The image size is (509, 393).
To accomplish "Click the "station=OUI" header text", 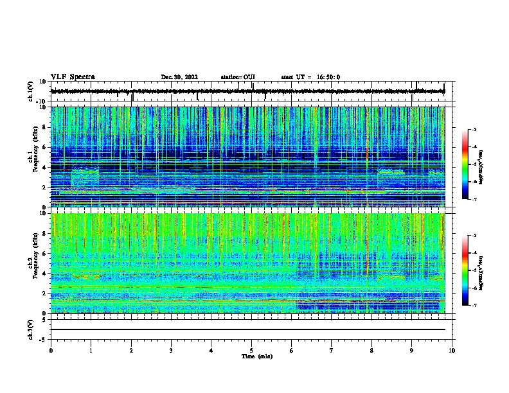I will tap(238, 77).
